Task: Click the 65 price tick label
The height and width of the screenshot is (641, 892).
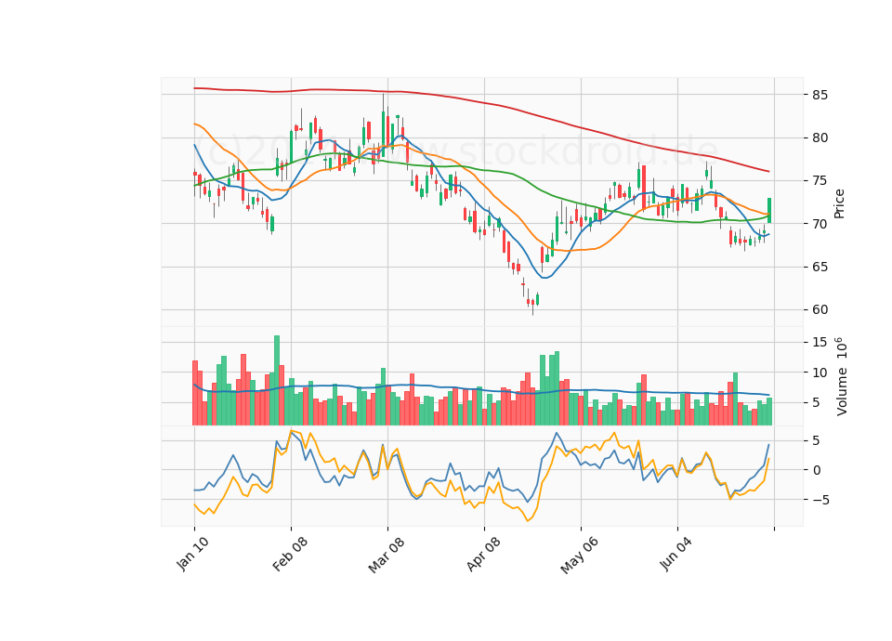Action: pos(820,267)
